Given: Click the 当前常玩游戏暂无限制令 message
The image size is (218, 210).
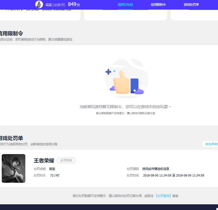Looking at the screenshot, I should pos(125,107).
